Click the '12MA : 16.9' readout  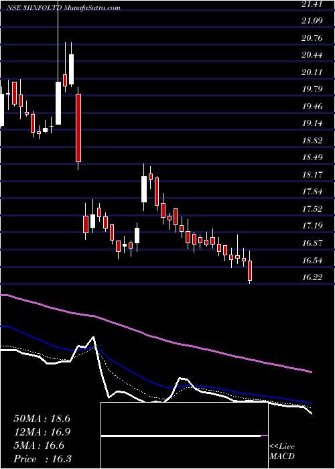(x=42, y=432)
